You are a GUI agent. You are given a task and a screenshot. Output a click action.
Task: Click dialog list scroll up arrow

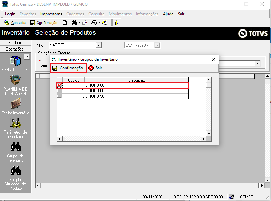pos(209,80)
